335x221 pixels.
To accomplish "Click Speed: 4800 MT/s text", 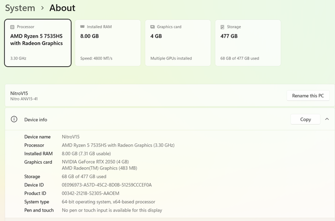I will [x=96, y=58].
